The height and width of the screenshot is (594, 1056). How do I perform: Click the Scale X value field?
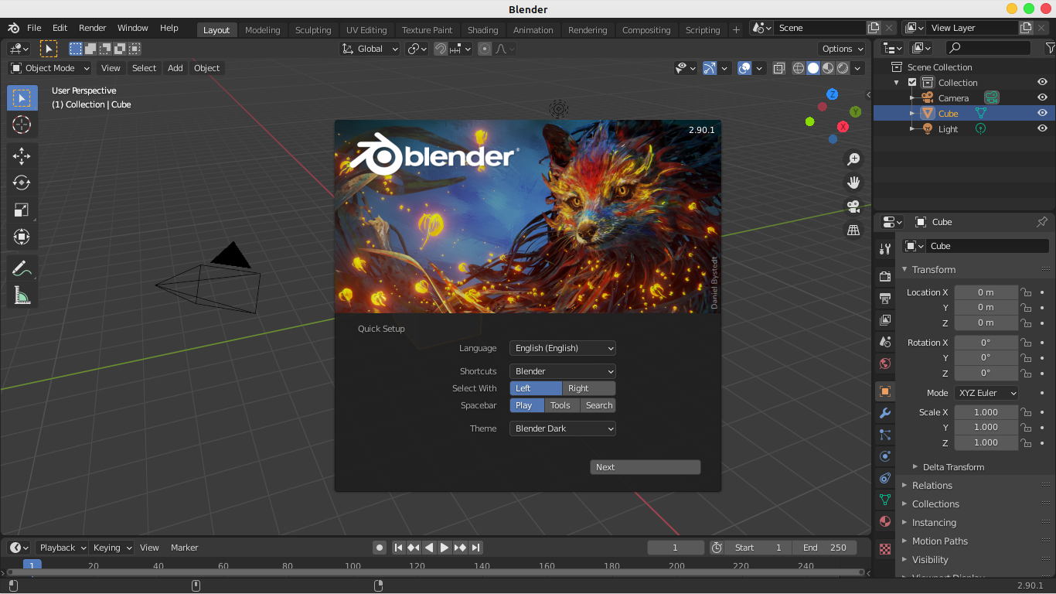click(x=986, y=412)
